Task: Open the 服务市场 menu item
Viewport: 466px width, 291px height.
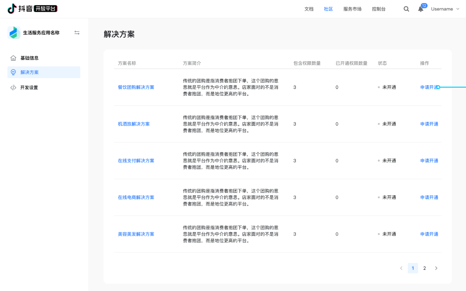Action: point(352,9)
